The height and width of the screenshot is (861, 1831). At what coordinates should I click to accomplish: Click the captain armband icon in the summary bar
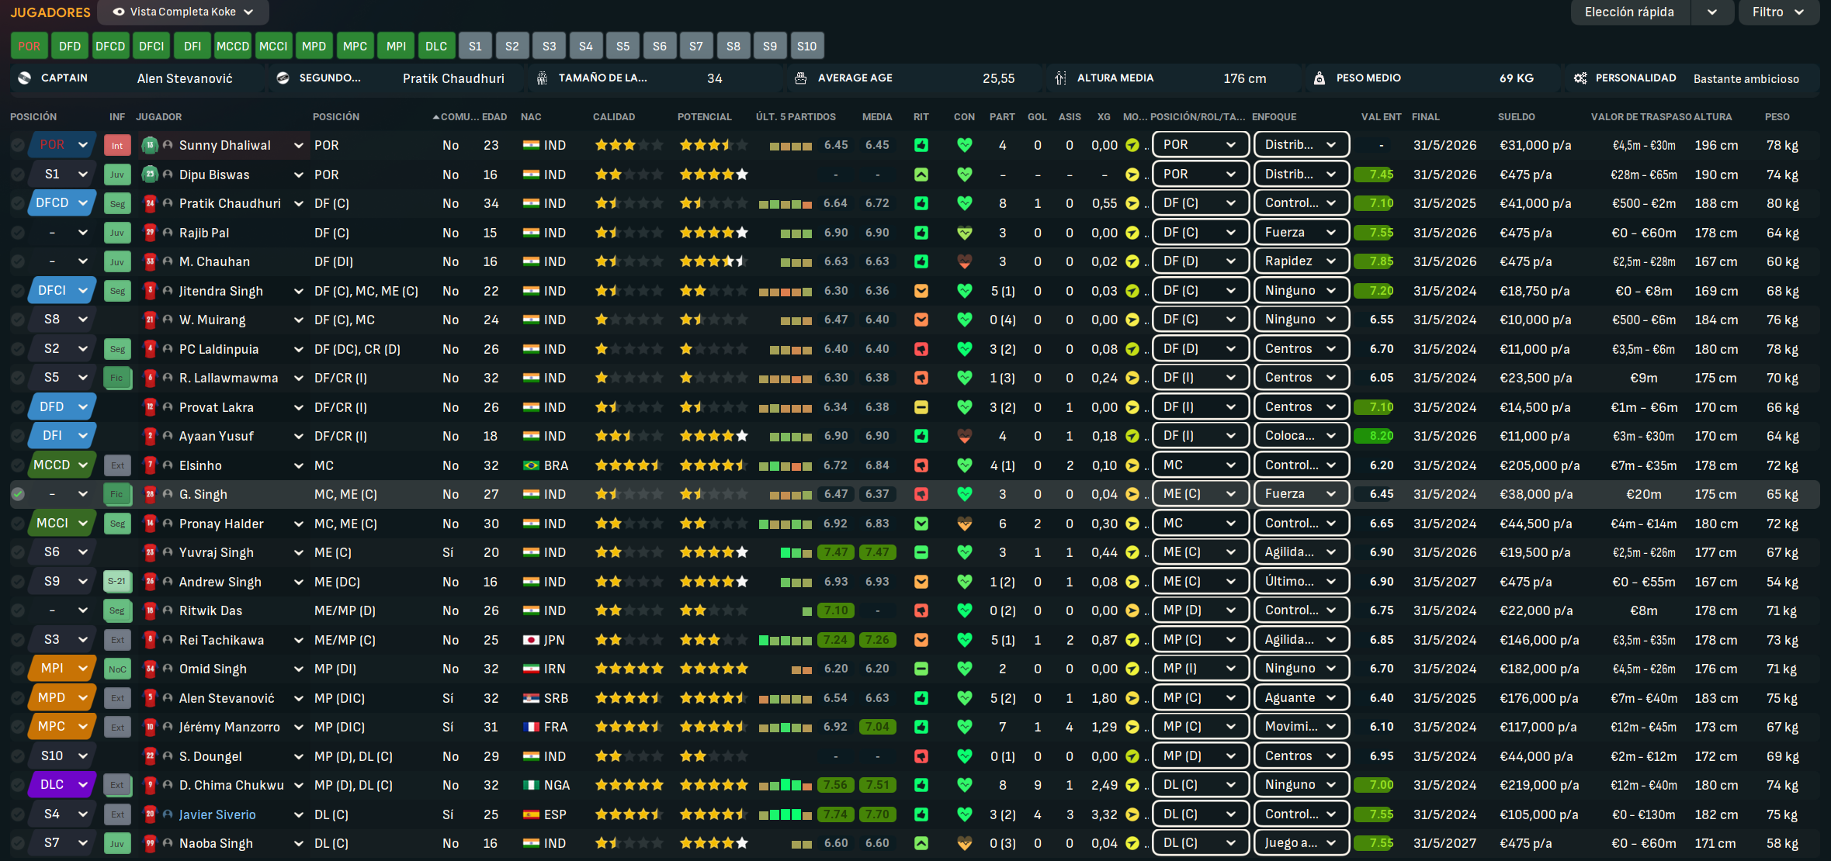coord(25,78)
